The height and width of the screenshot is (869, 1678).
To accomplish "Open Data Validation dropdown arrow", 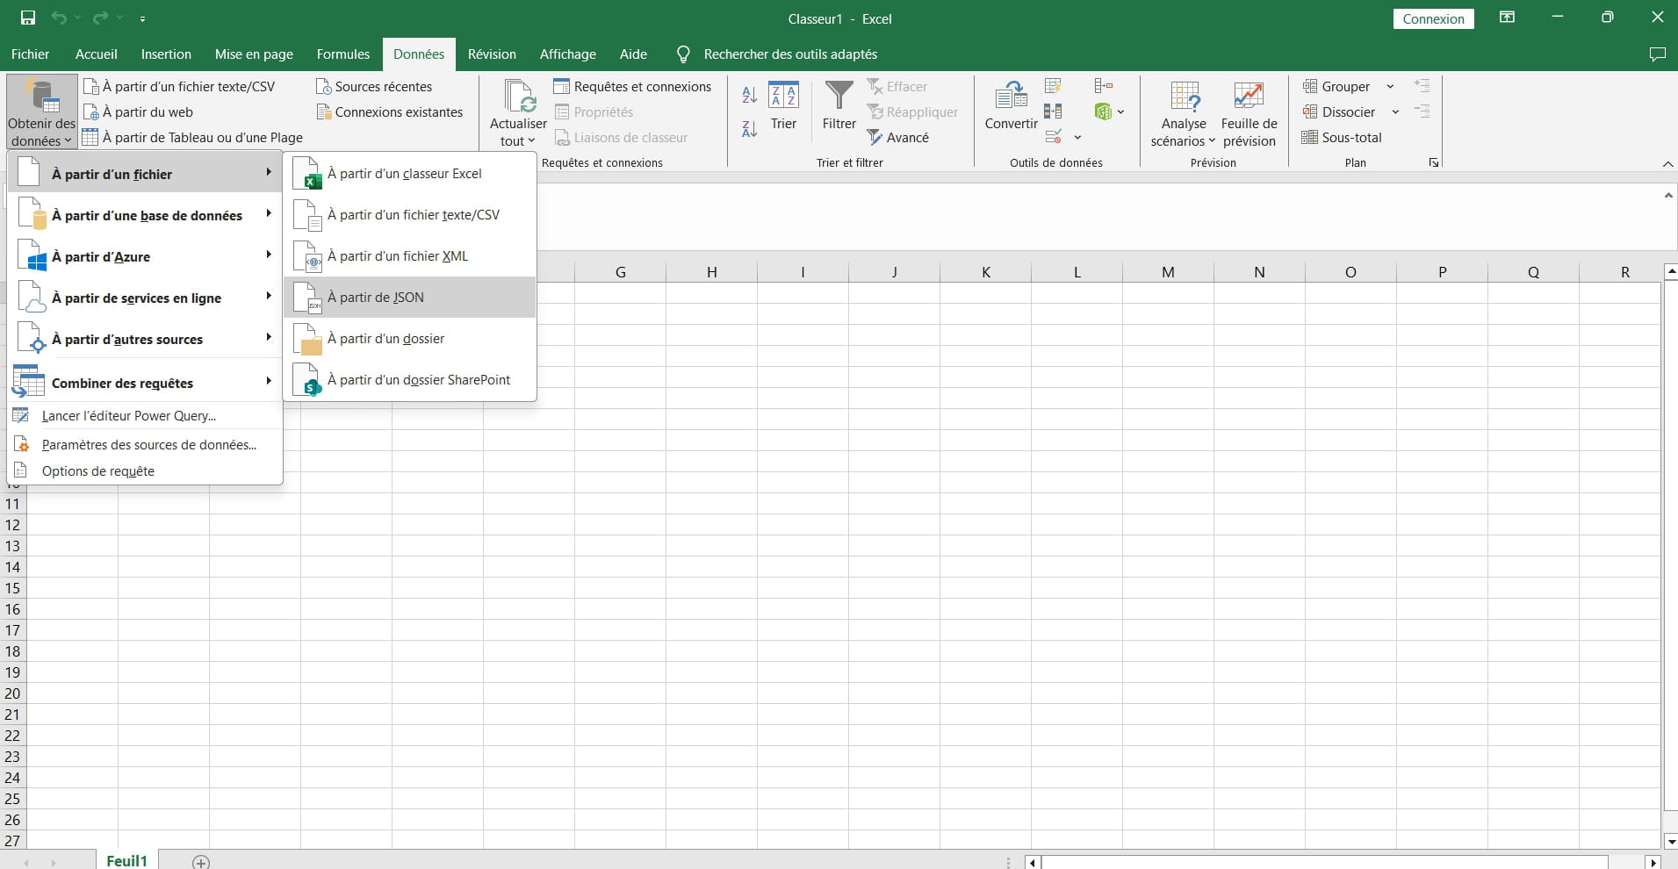I will coord(1077,138).
